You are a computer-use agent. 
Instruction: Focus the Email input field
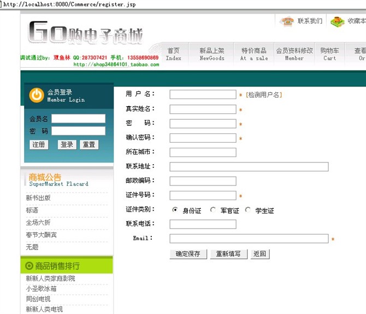point(249,239)
